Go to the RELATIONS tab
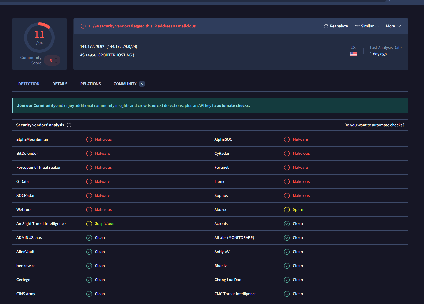424x304 pixels. point(91,84)
